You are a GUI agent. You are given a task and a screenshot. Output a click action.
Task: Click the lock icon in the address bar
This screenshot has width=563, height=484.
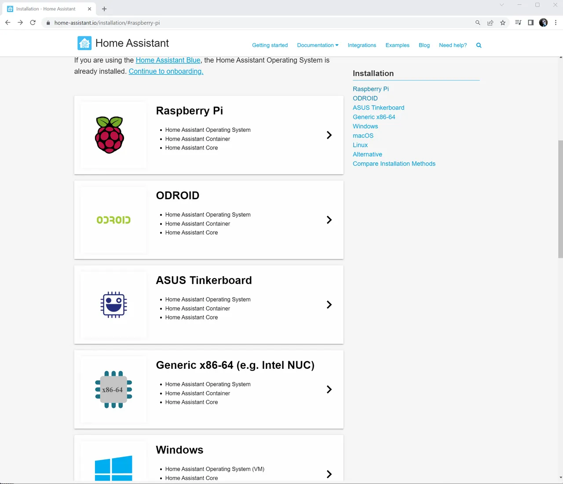tap(48, 23)
